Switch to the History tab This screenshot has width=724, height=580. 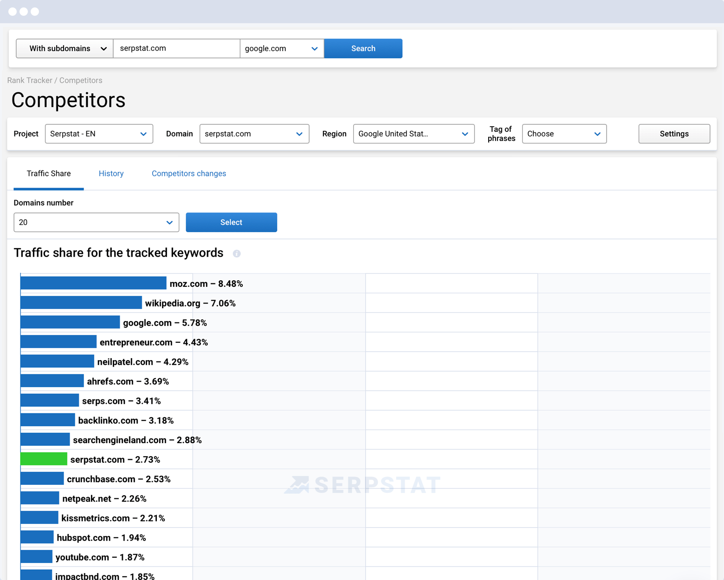(111, 174)
